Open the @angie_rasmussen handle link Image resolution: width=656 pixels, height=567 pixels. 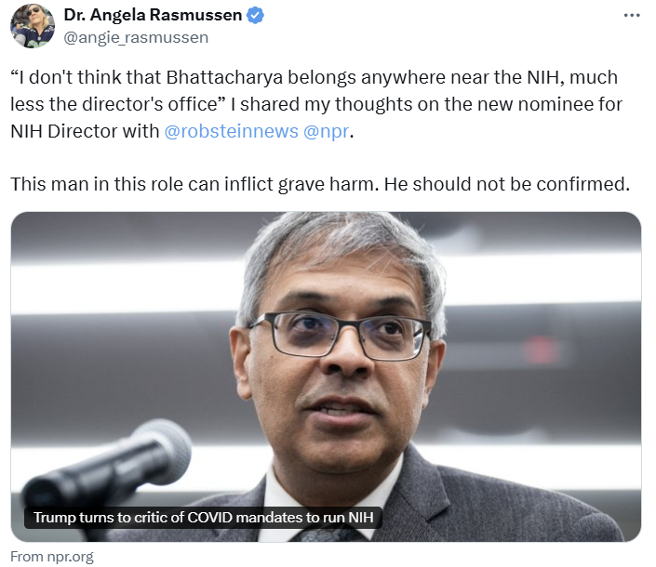pyautogui.click(x=136, y=37)
